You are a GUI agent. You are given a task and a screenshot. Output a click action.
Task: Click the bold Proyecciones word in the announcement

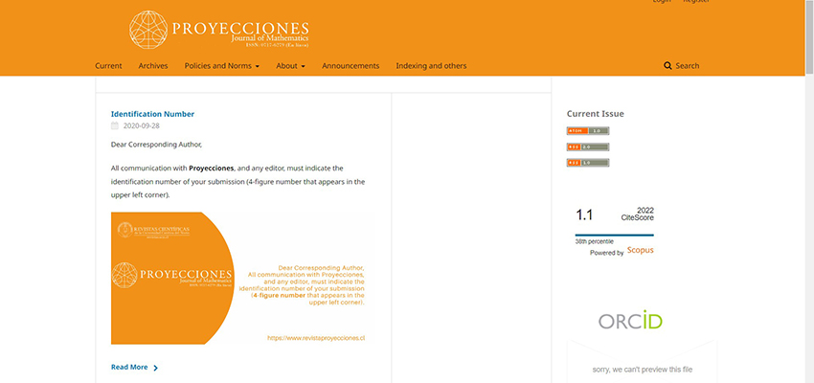tap(212, 169)
